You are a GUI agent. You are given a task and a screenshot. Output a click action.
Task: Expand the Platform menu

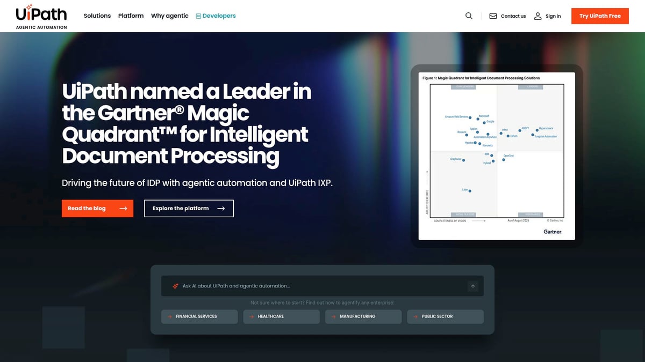tap(131, 16)
